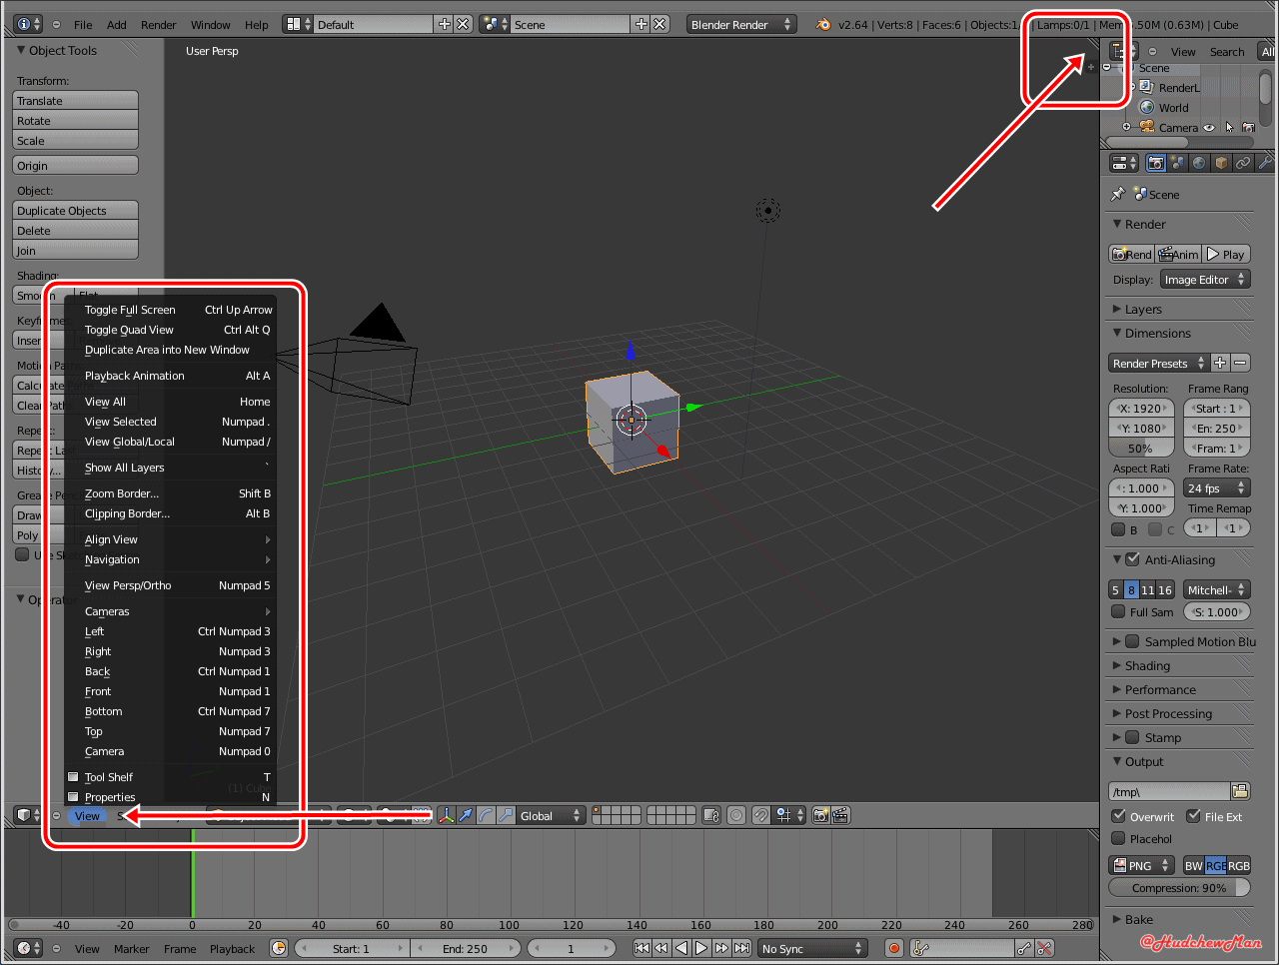Open World properties using the globe icon

pyautogui.click(x=1199, y=162)
